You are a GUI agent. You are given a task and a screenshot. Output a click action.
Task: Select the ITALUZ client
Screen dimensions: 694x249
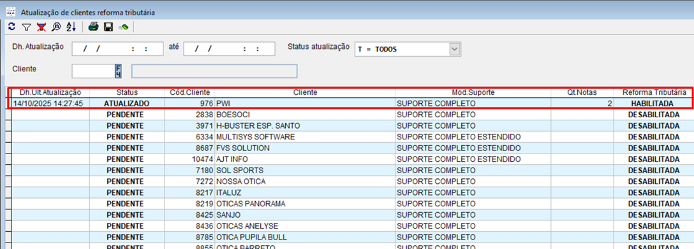306,192
